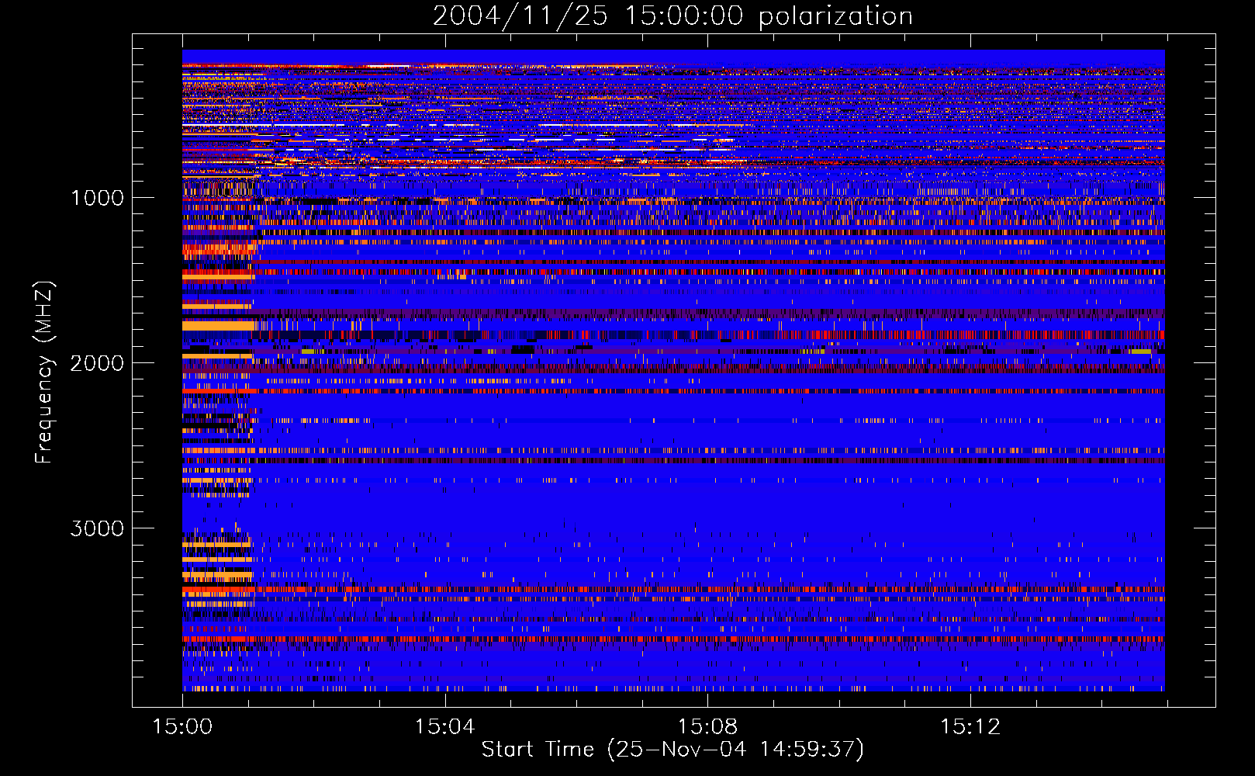Click the plot title '2004/11/25 15:00:00 polarization'
This screenshot has height=776, width=1255.
pyautogui.click(x=672, y=16)
